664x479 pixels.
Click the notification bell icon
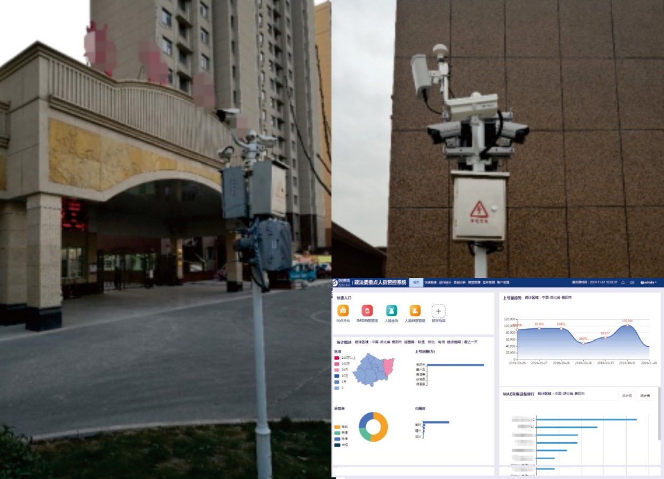623,282
